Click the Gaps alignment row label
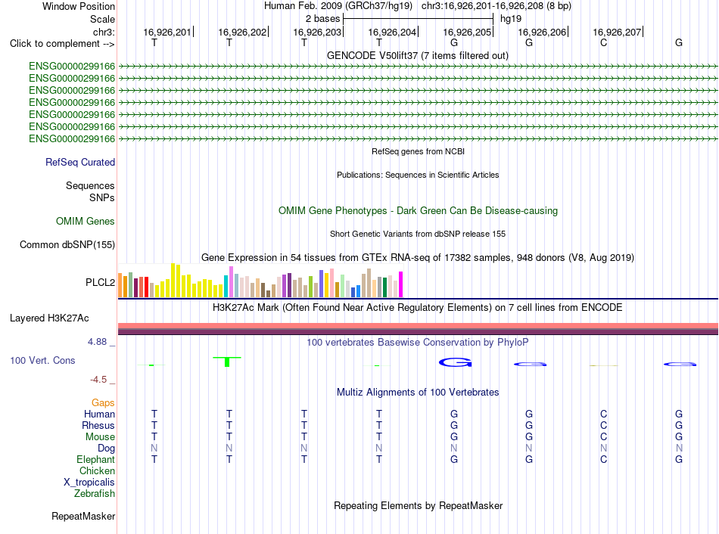 pos(103,402)
